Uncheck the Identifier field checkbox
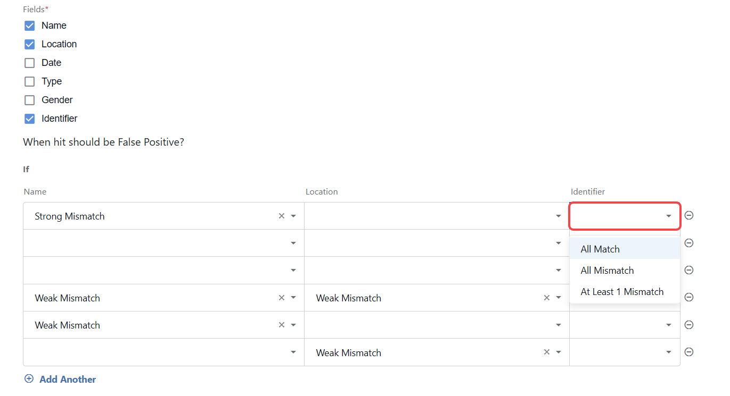This screenshot has width=730, height=396. pos(30,119)
